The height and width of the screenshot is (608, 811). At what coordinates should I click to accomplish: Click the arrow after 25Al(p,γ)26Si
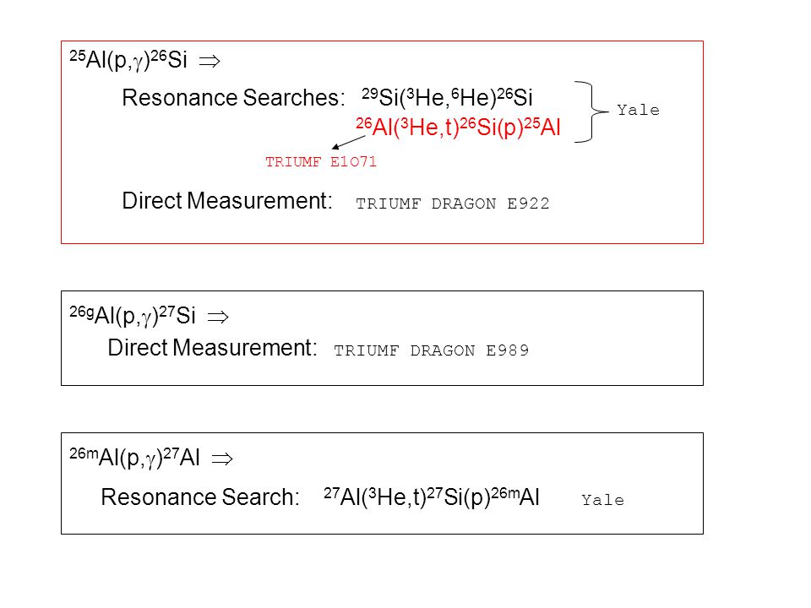(210, 61)
